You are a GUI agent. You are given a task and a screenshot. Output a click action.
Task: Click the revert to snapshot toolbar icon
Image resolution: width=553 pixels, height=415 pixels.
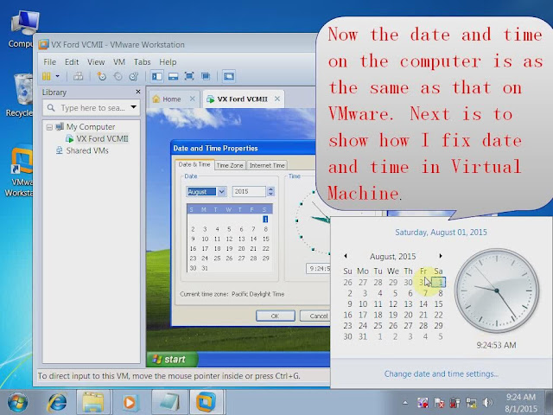(x=118, y=76)
